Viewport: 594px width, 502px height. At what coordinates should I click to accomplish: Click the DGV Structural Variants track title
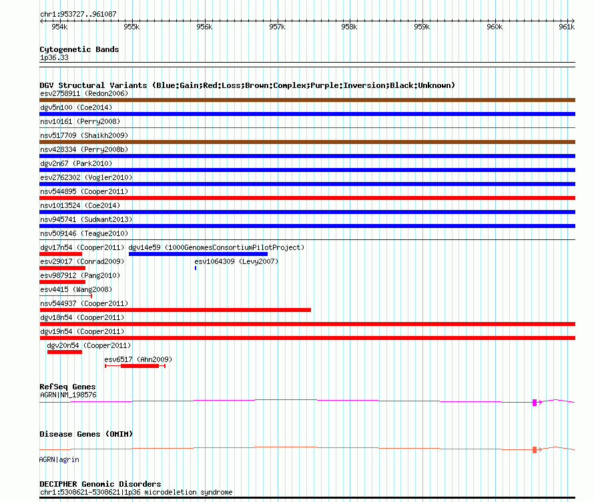(x=248, y=85)
